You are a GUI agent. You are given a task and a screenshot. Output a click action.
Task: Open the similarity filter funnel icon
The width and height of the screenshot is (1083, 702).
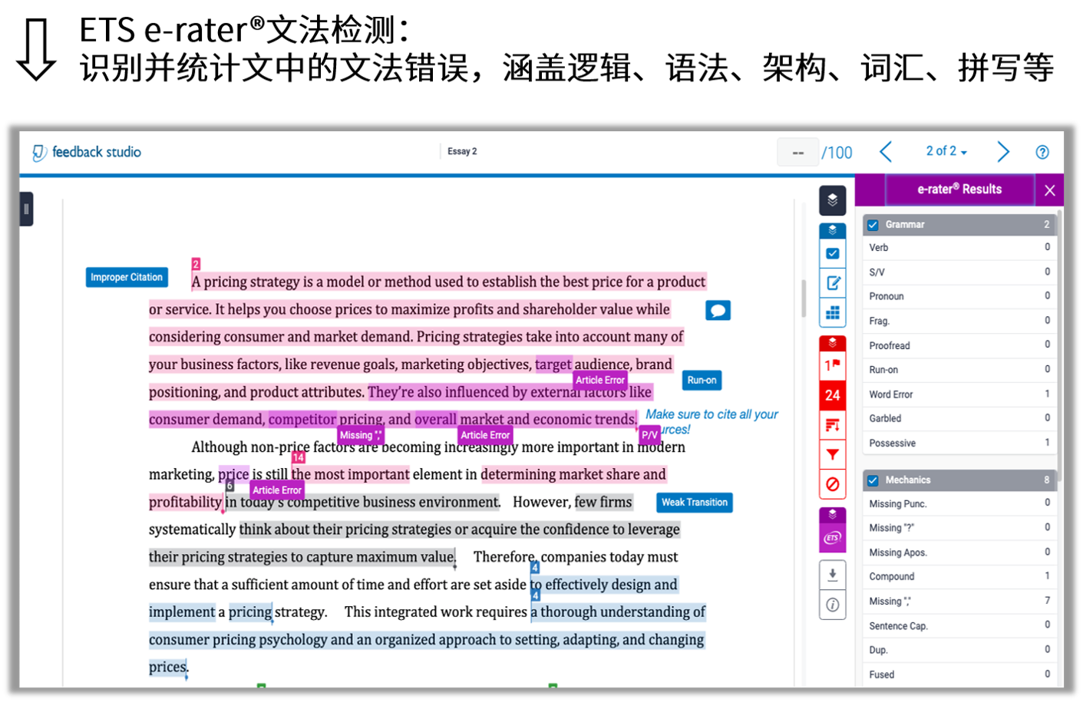tap(832, 455)
